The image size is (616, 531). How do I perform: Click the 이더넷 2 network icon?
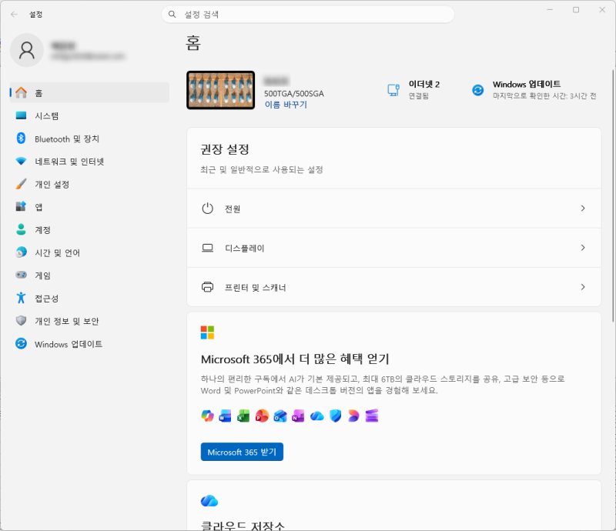(x=393, y=90)
